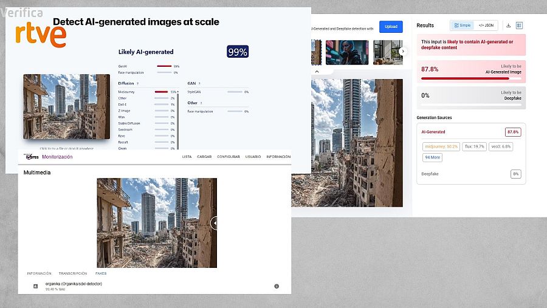Viewport: 547px width, 308px height.
Task: Click the midjourney: 50.2% source tag
Action: 441,146
